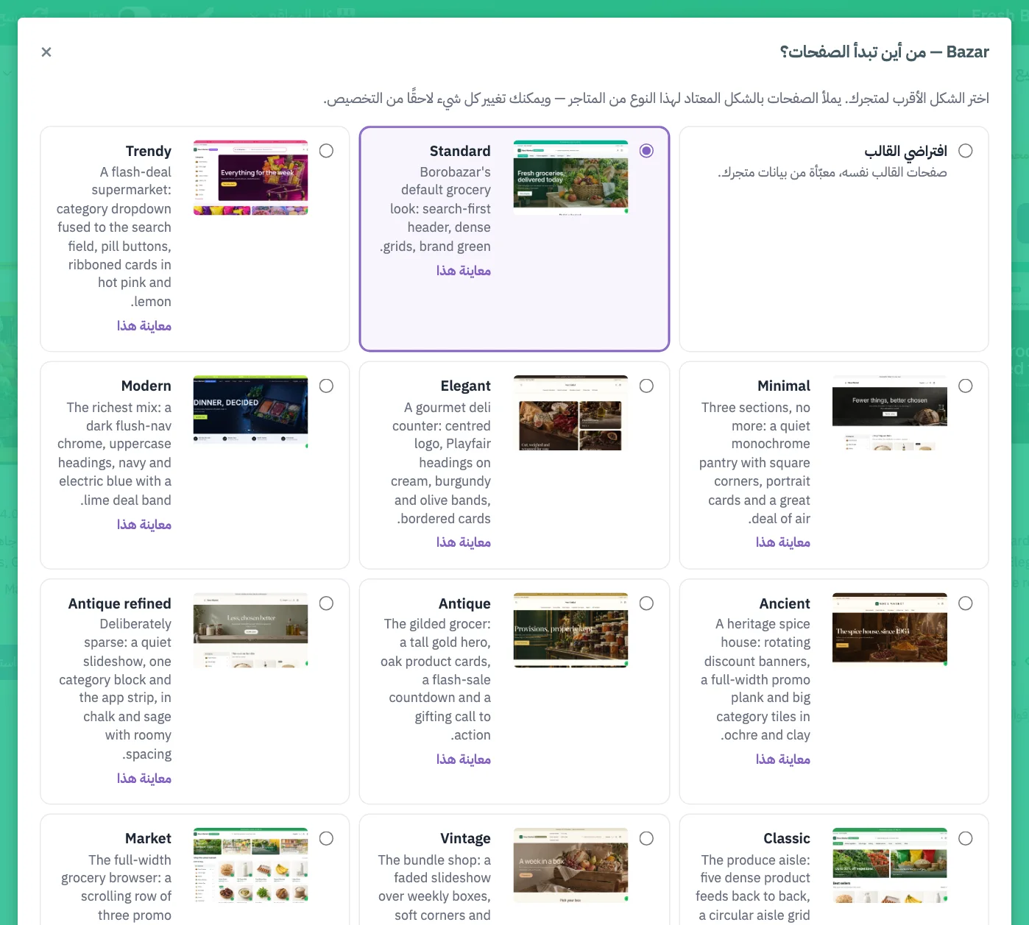
Task: Choose the Ancient template radio button
Action: [966, 603]
